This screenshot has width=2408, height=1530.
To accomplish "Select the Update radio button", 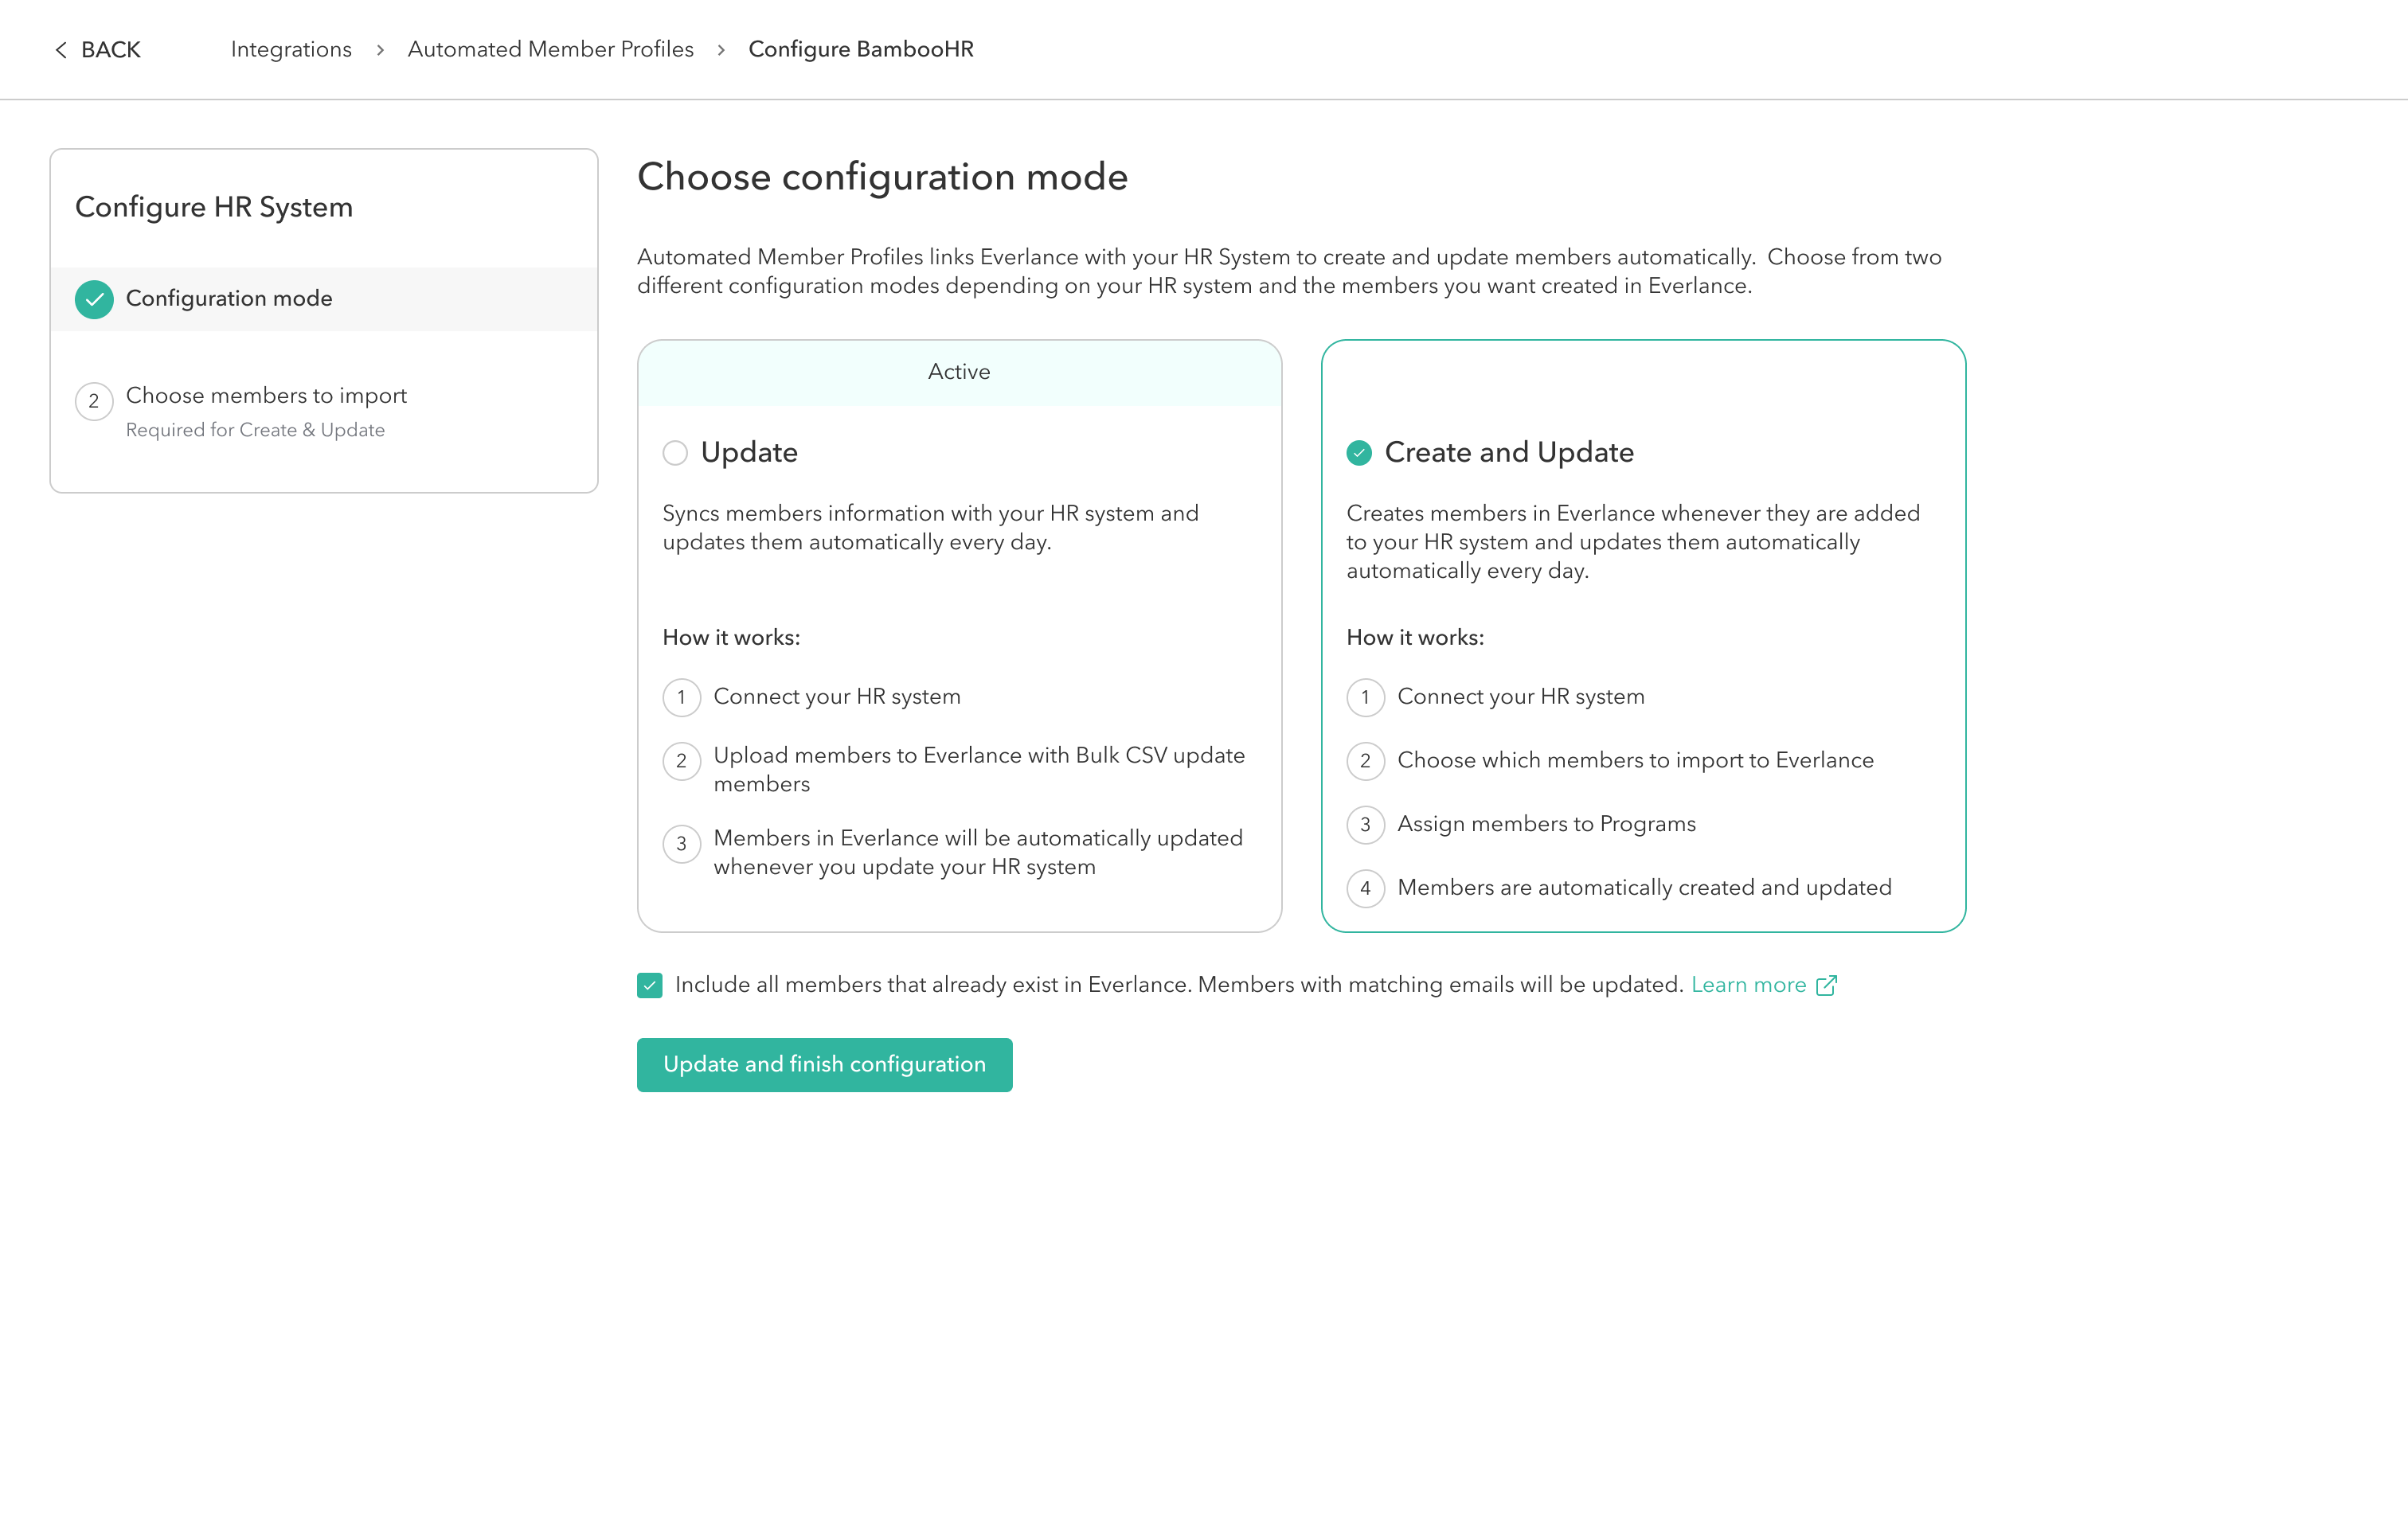I will 675,453.
